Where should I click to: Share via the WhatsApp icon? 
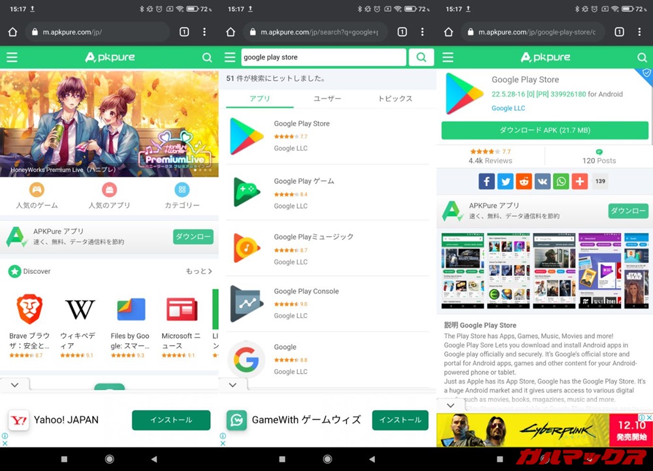click(x=561, y=181)
